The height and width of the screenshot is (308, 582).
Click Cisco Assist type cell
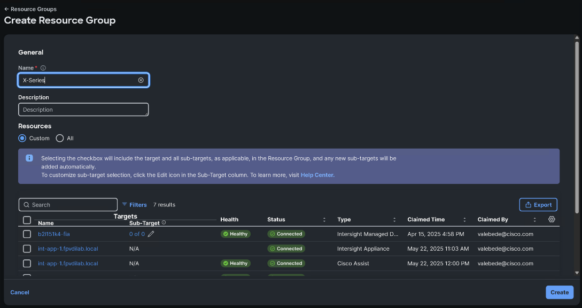tap(353, 264)
